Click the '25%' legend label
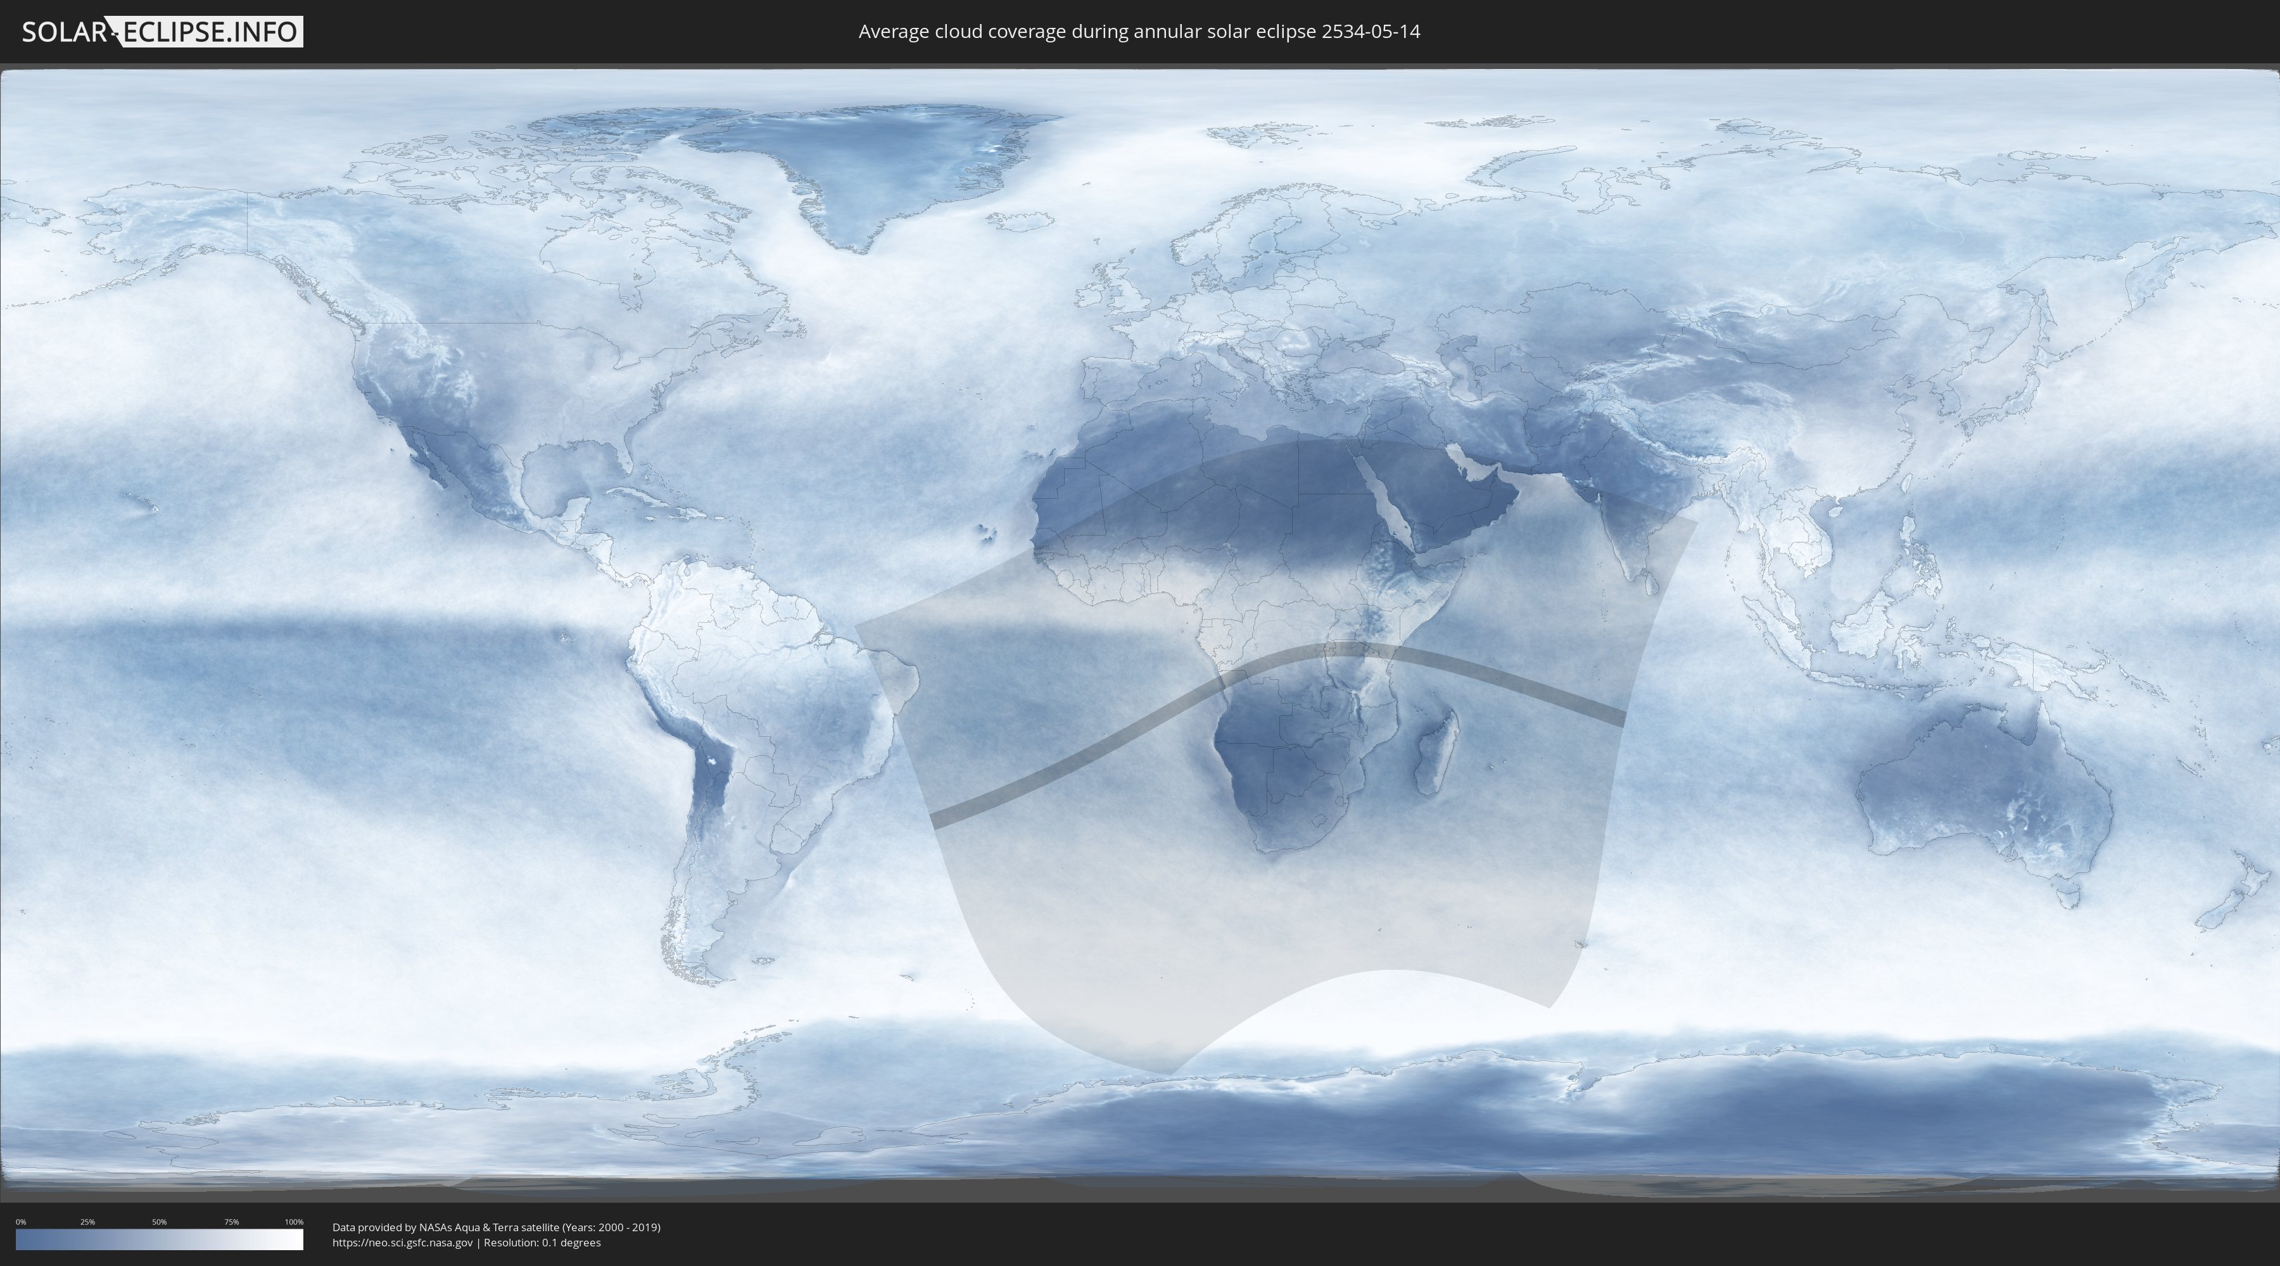2280x1266 pixels. pyautogui.click(x=87, y=1222)
